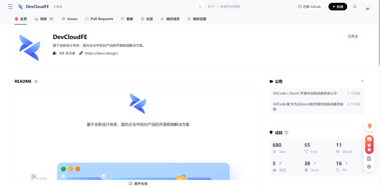The height and width of the screenshot is (187, 380).
Task: Click the 迁移 GitLab button
Action: tap(309, 7)
